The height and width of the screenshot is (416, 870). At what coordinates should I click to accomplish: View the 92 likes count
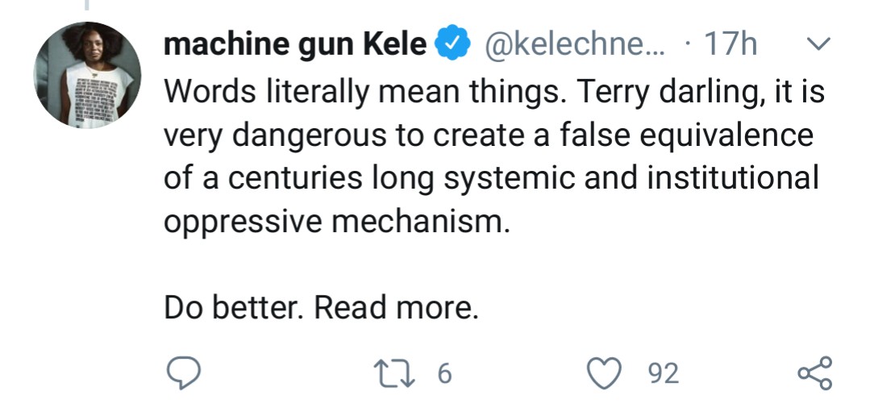click(x=664, y=373)
